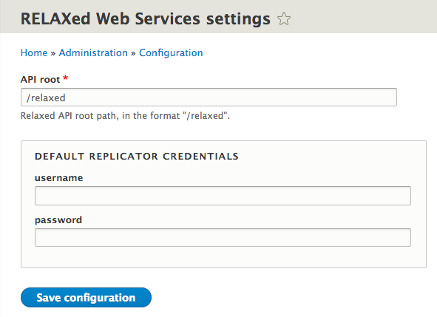Click the RELAXed Web Services settings heading
Image resolution: width=437 pixels, height=317 pixels.
tap(146, 19)
